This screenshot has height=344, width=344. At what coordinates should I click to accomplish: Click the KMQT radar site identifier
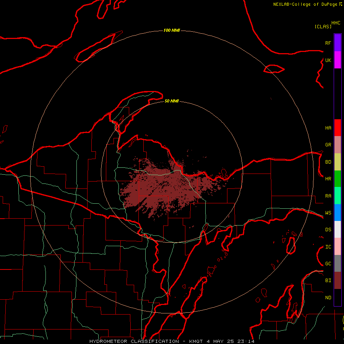click(195, 341)
